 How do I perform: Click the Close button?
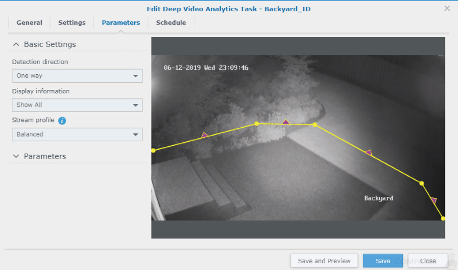[428, 260]
